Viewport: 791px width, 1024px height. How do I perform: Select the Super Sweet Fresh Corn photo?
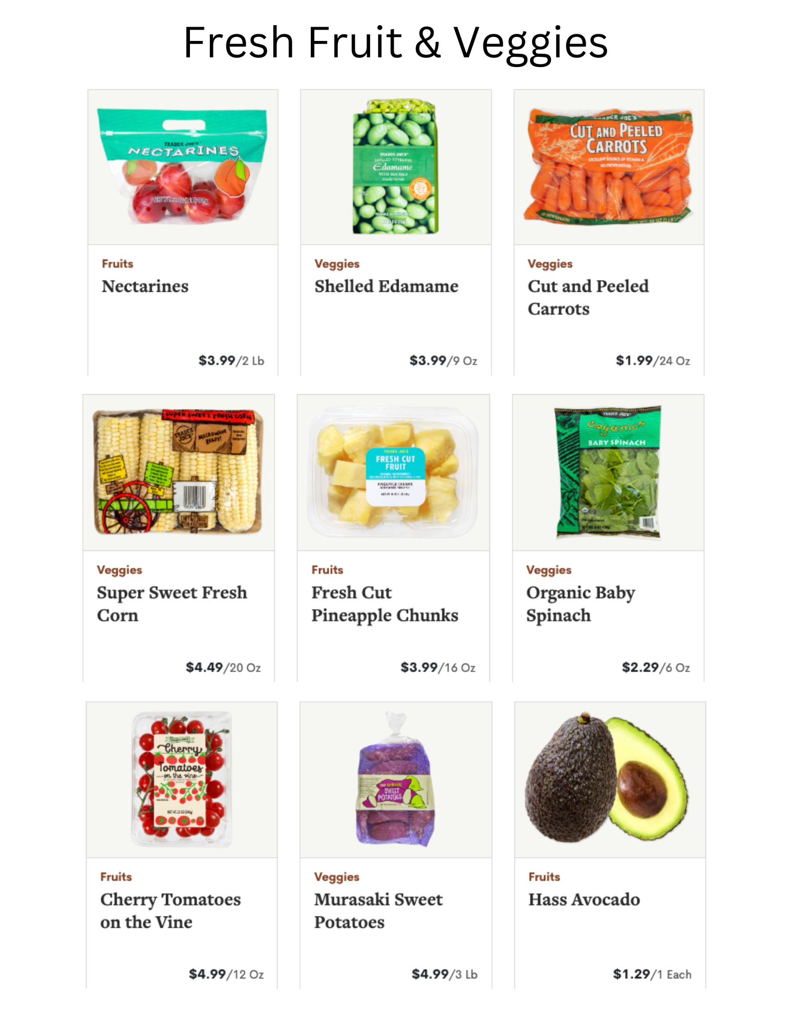tap(179, 472)
